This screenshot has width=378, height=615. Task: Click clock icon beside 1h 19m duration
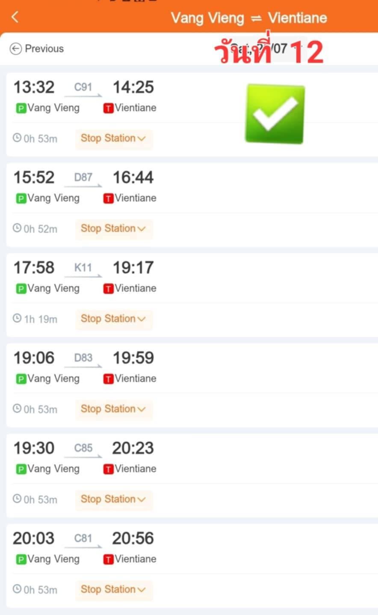(17, 318)
